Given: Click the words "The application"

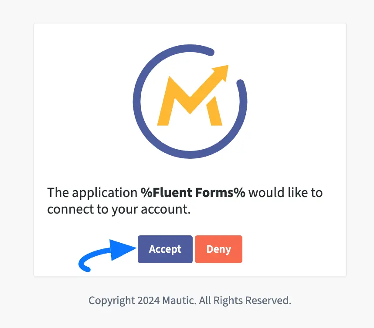Looking at the screenshot, I should (92, 192).
